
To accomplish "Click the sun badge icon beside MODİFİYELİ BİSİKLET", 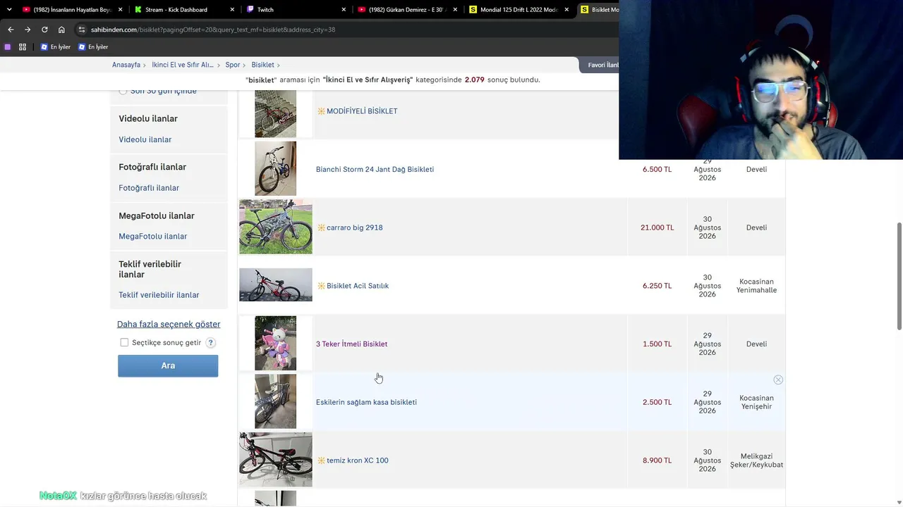I will click(321, 111).
